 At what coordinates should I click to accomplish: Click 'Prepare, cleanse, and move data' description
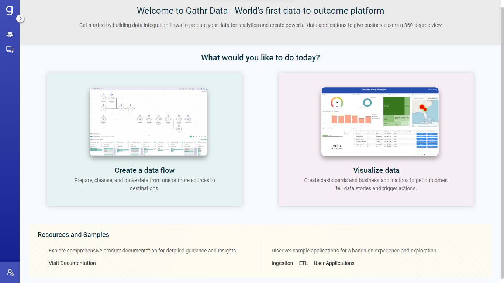pyautogui.click(x=145, y=184)
